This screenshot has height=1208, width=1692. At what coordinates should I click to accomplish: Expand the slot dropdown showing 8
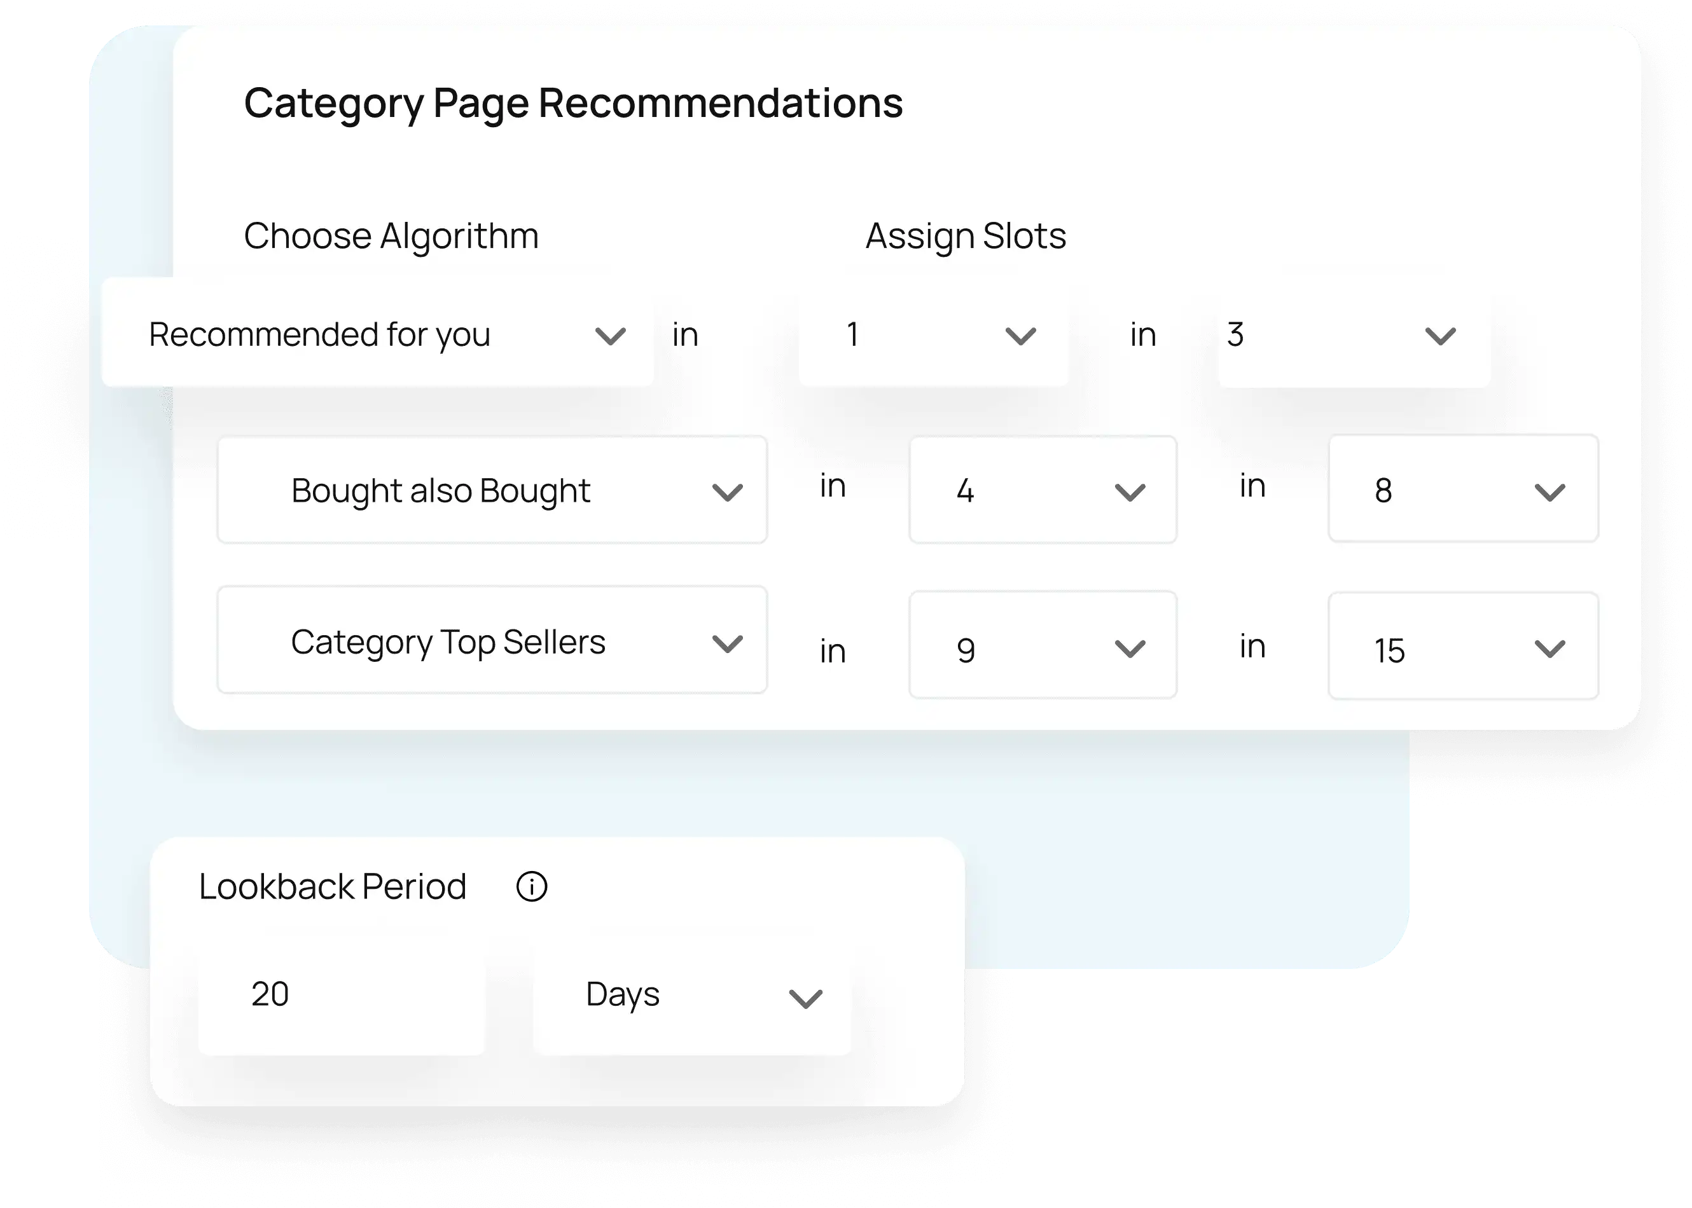click(x=1463, y=490)
